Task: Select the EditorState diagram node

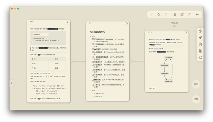Action: point(168,58)
